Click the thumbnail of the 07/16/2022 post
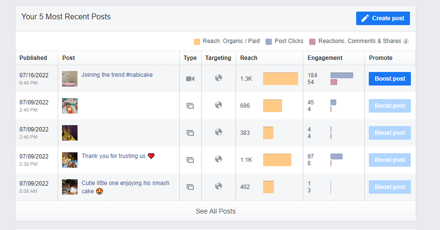 (70, 79)
